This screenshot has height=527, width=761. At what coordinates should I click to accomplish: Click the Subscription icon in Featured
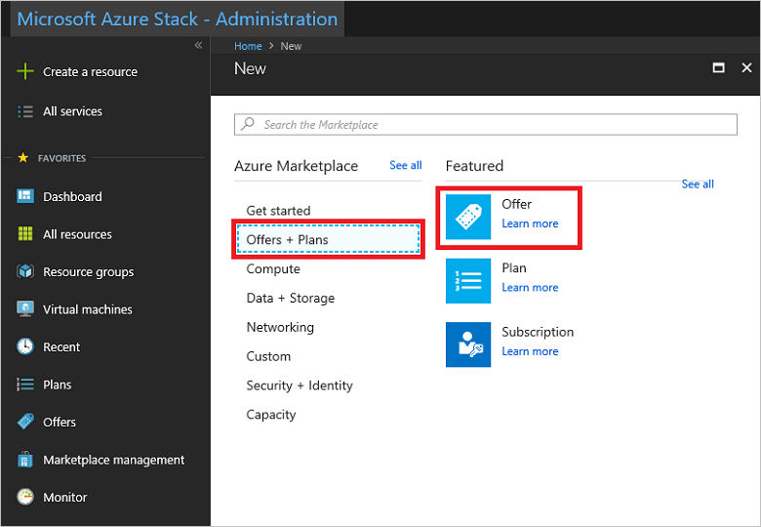[468, 345]
